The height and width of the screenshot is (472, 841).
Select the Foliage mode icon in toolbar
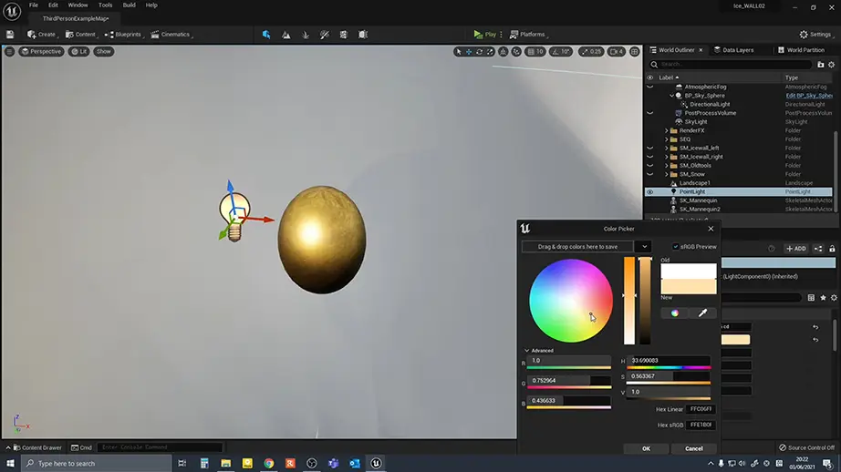(x=306, y=35)
